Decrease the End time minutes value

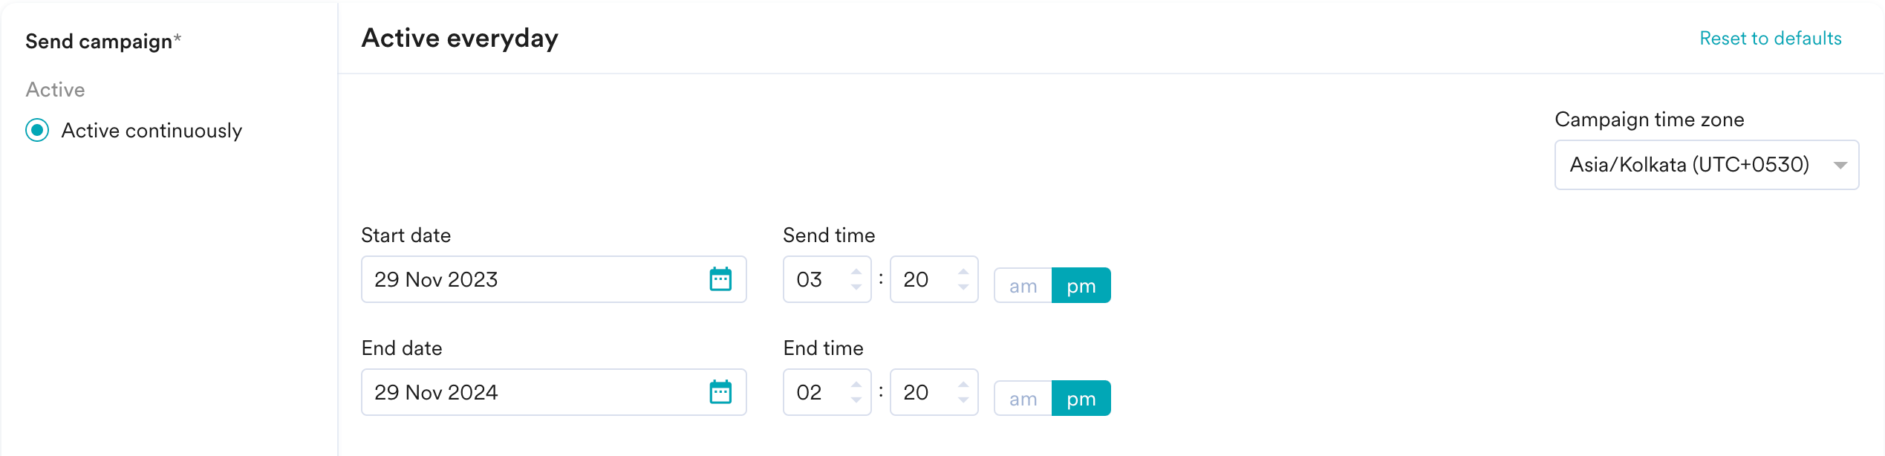pyautogui.click(x=963, y=401)
